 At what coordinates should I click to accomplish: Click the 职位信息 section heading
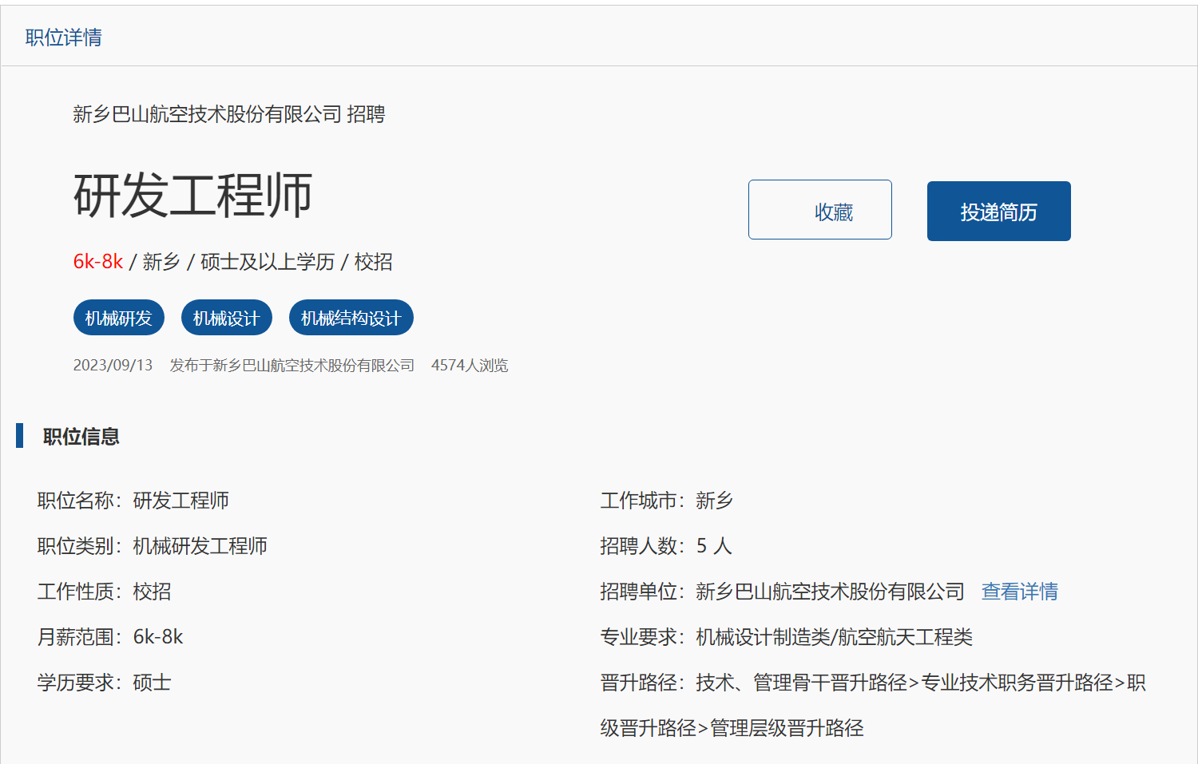click(x=81, y=437)
